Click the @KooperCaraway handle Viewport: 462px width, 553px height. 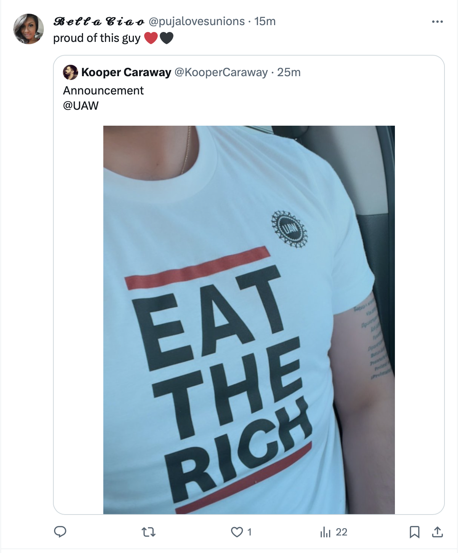click(x=221, y=72)
